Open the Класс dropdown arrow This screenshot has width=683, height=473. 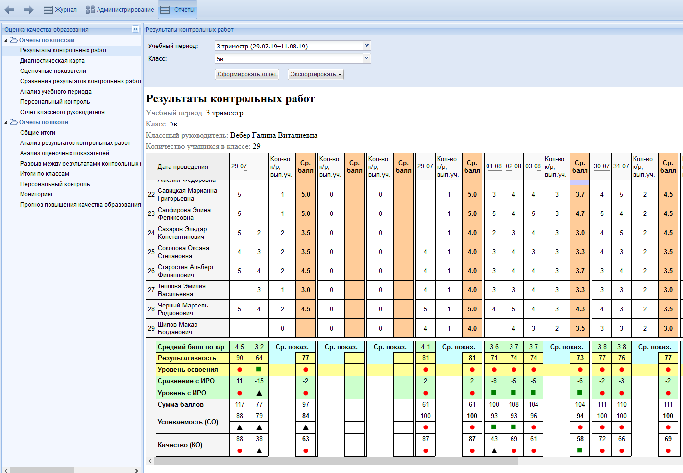[366, 58]
